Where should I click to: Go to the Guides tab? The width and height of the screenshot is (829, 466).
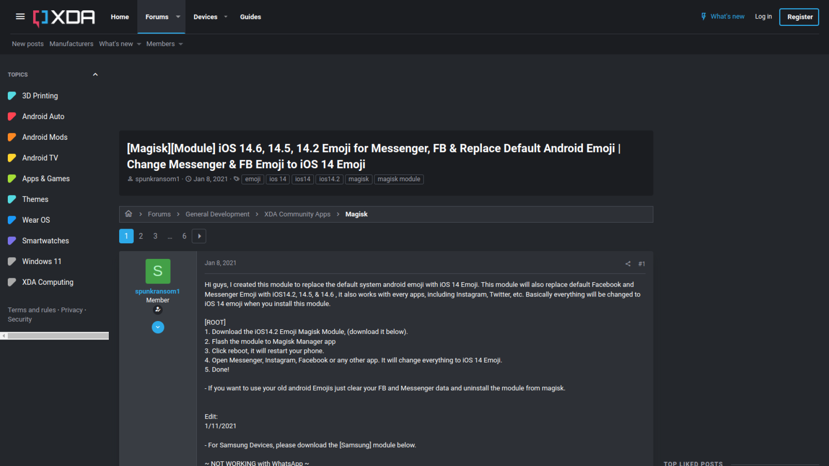click(x=250, y=17)
